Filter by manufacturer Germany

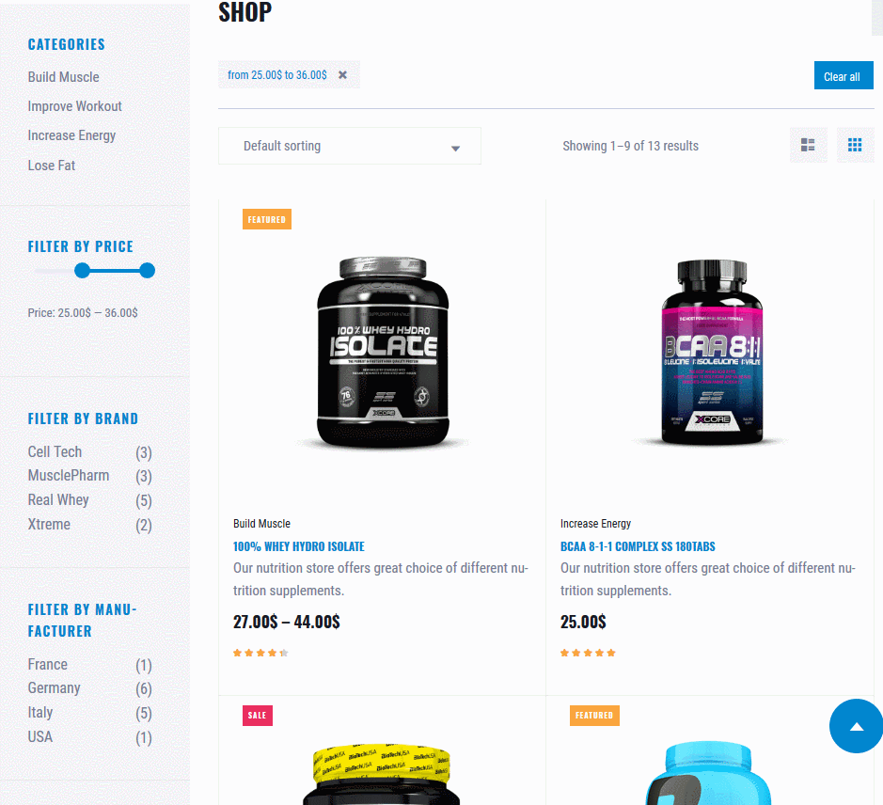pos(54,687)
